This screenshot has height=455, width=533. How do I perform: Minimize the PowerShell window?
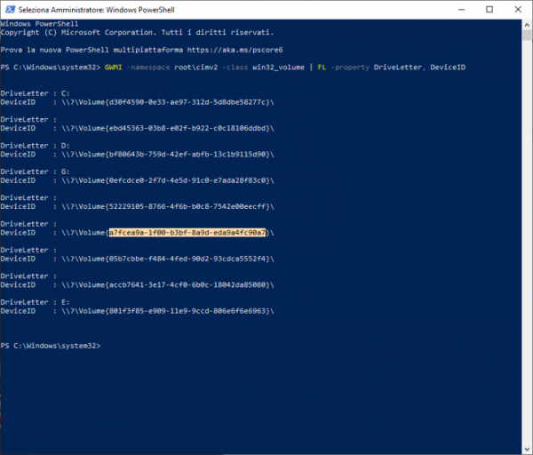(x=461, y=10)
